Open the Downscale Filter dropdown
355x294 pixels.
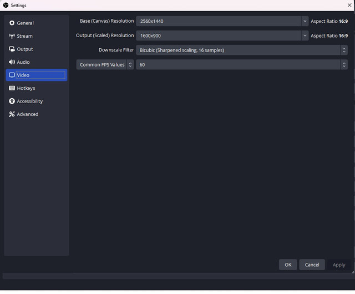(x=242, y=50)
